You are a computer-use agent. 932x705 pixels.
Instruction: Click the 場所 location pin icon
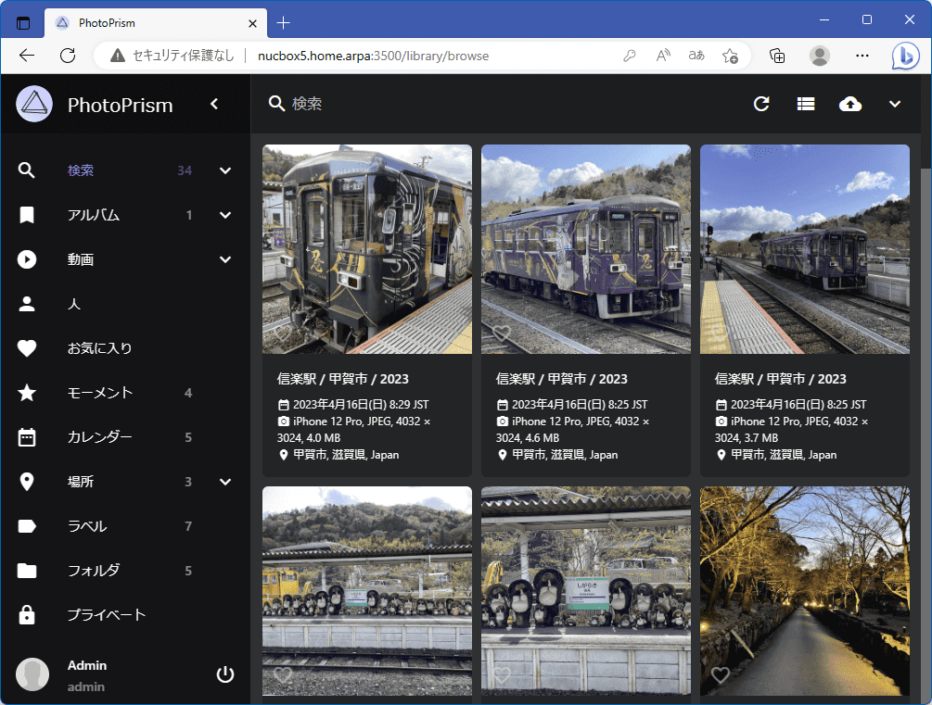pos(27,482)
